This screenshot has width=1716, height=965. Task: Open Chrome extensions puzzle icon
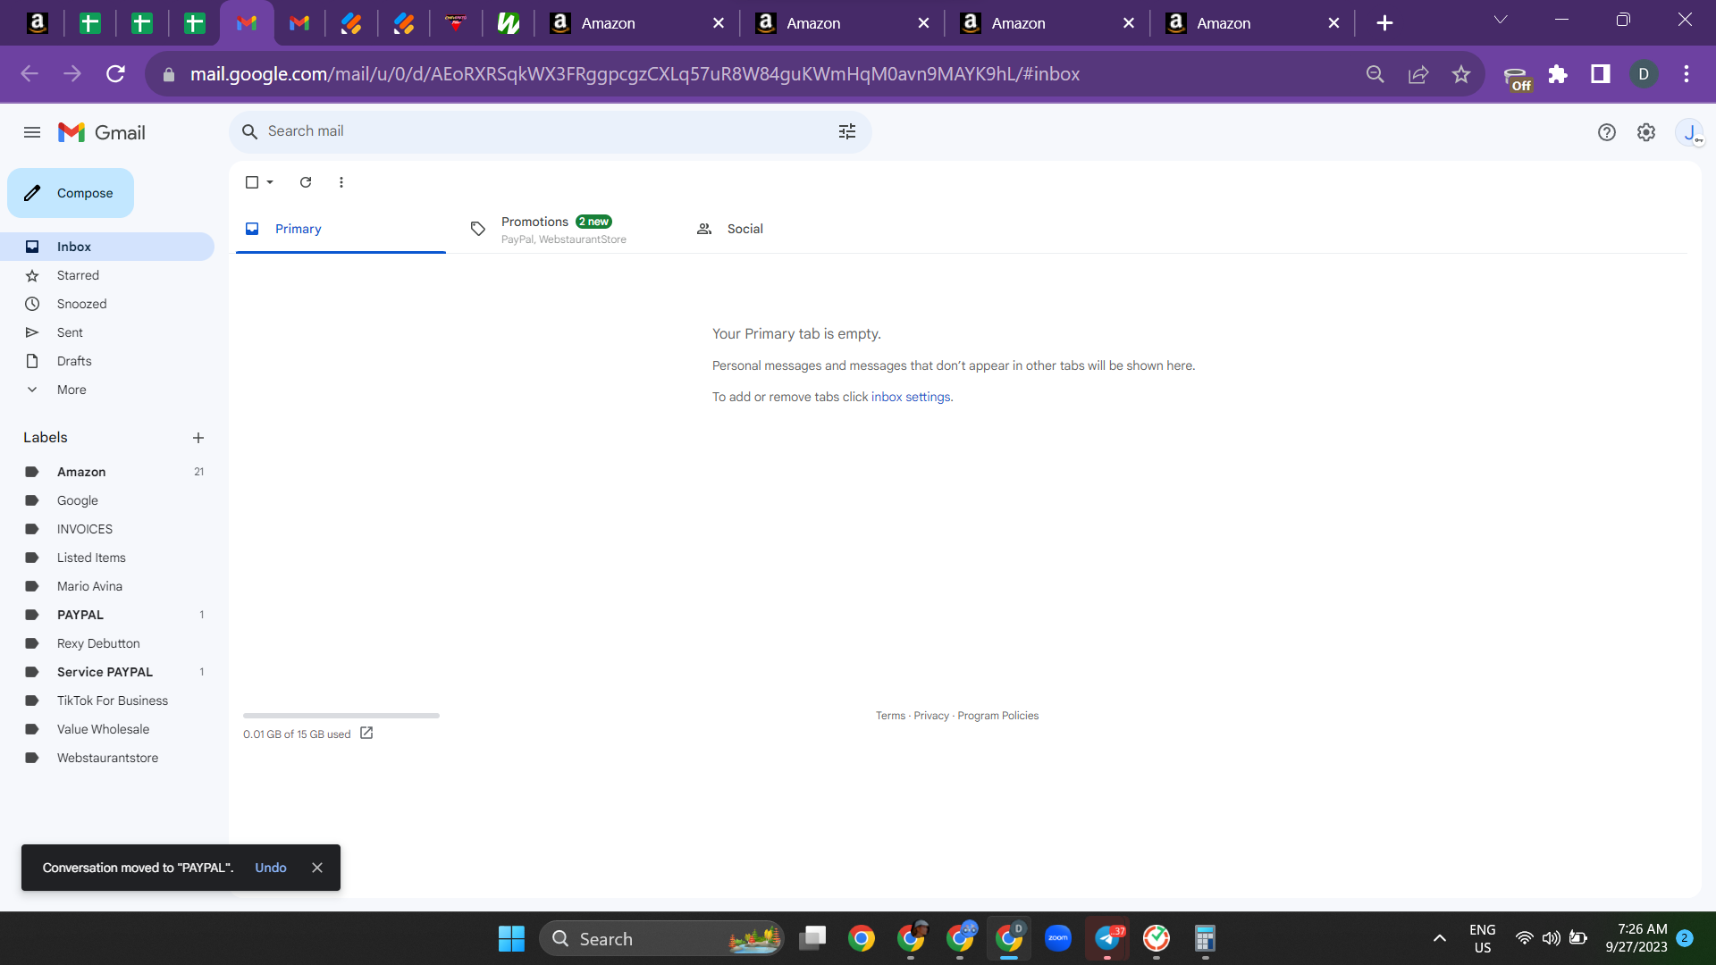coord(1558,74)
